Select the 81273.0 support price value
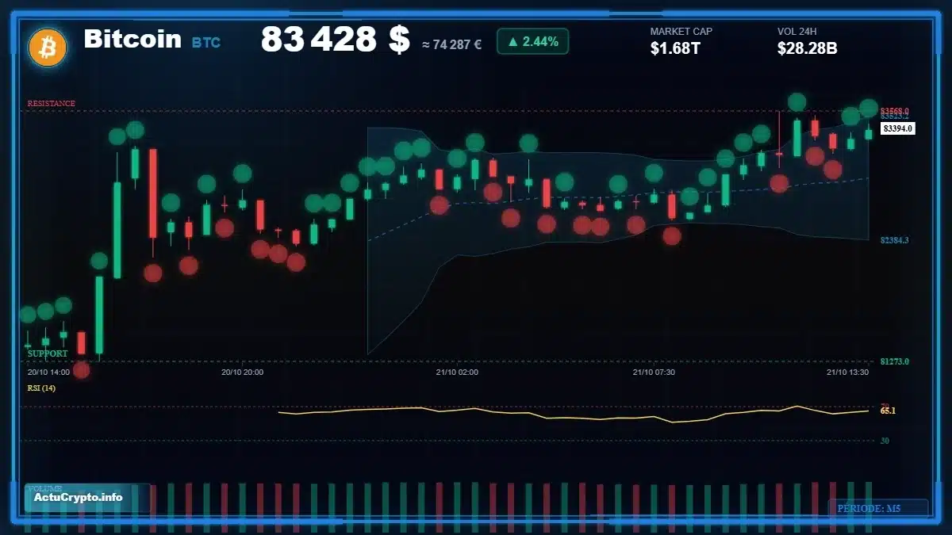 click(895, 361)
